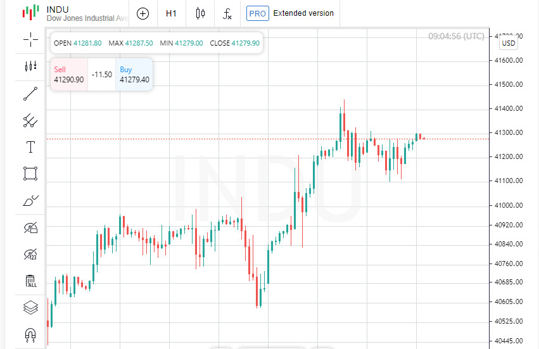Select the rectangle shape tool
539x349 pixels.
[30, 174]
